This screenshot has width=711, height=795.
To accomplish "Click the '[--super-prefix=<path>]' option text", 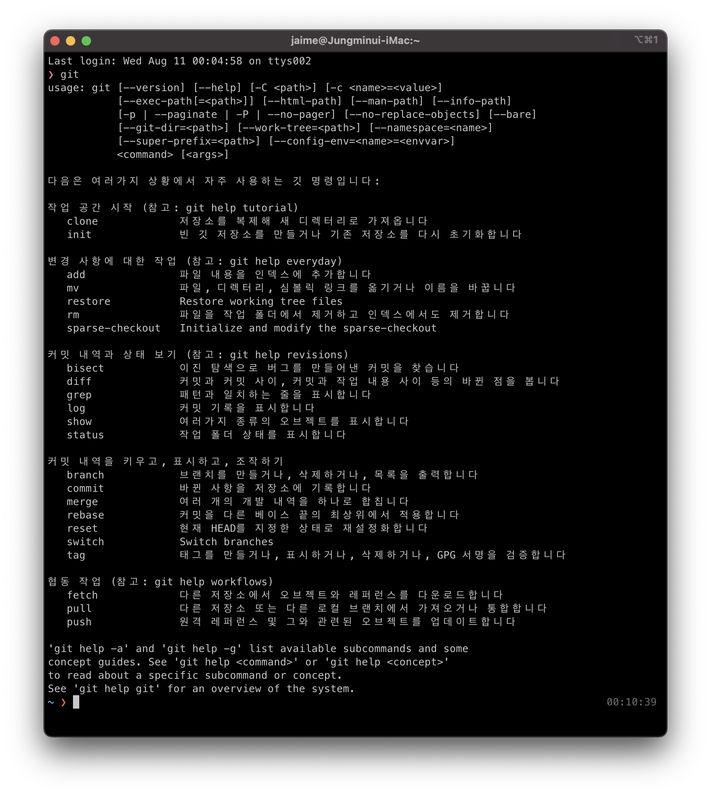I will [x=189, y=141].
